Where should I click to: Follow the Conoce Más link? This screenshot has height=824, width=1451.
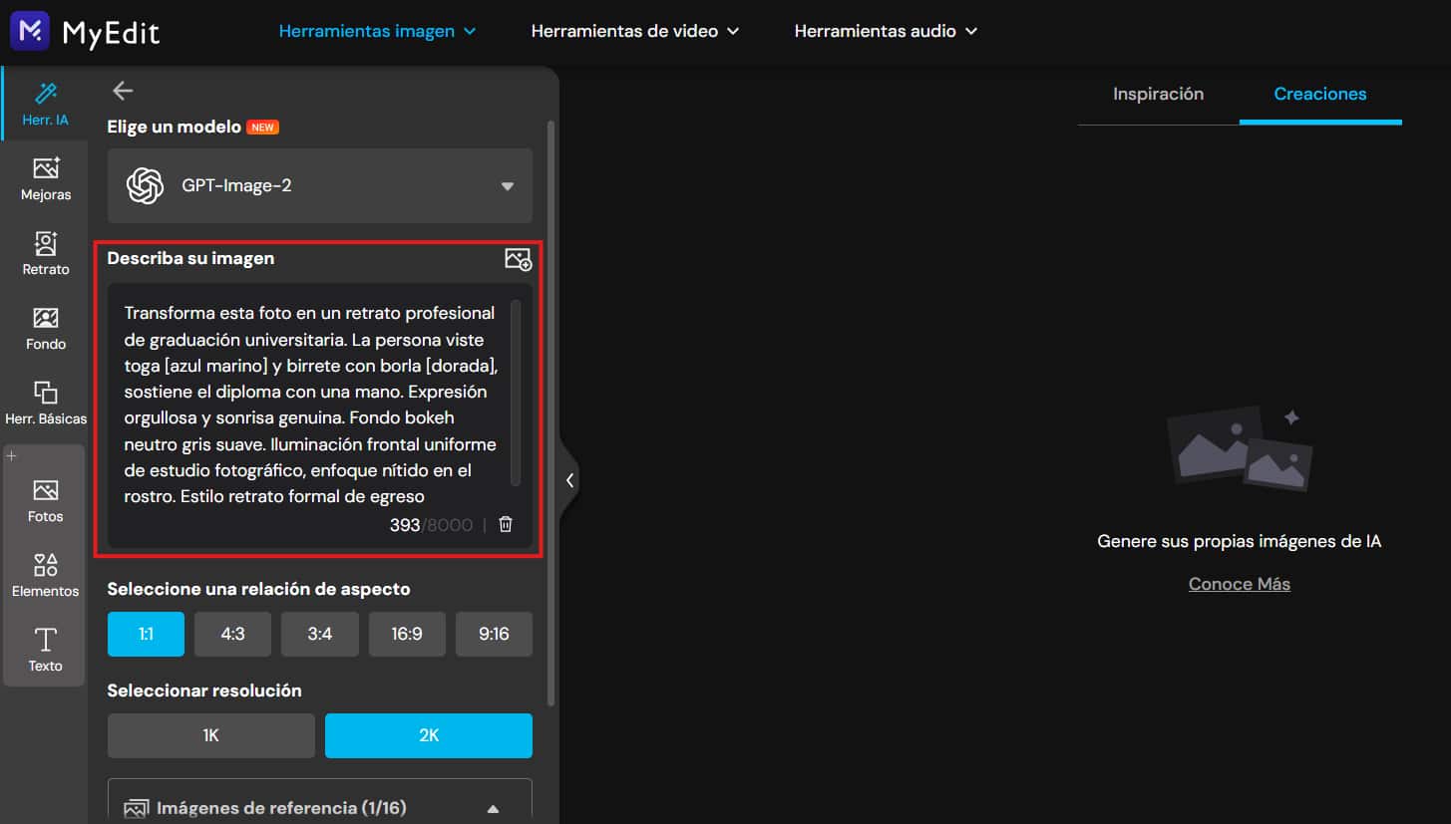(1240, 584)
